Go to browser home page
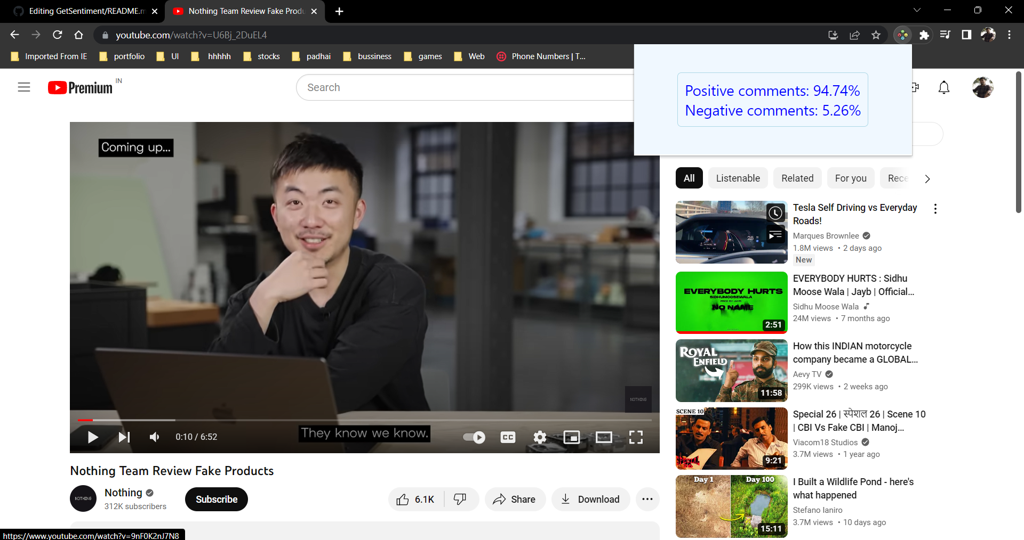This screenshot has width=1024, height=540. pyautogui.click(x=78, y=35)
